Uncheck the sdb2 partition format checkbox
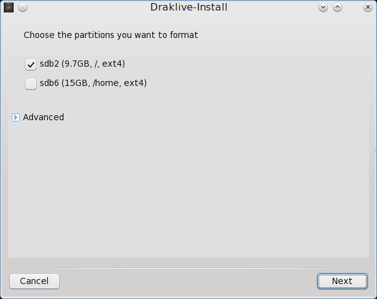This screenshot has height=299, width=377. click(x=30, y=65)
